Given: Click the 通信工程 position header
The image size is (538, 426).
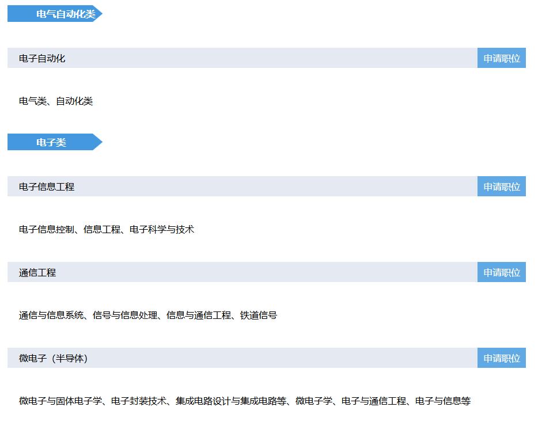Looking at the screenshot, I should point(39,272).
